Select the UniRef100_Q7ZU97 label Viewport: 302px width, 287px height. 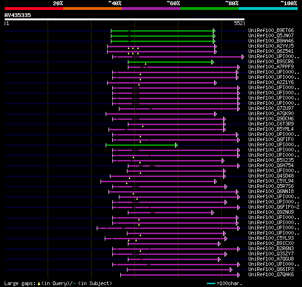pos(271,109)
